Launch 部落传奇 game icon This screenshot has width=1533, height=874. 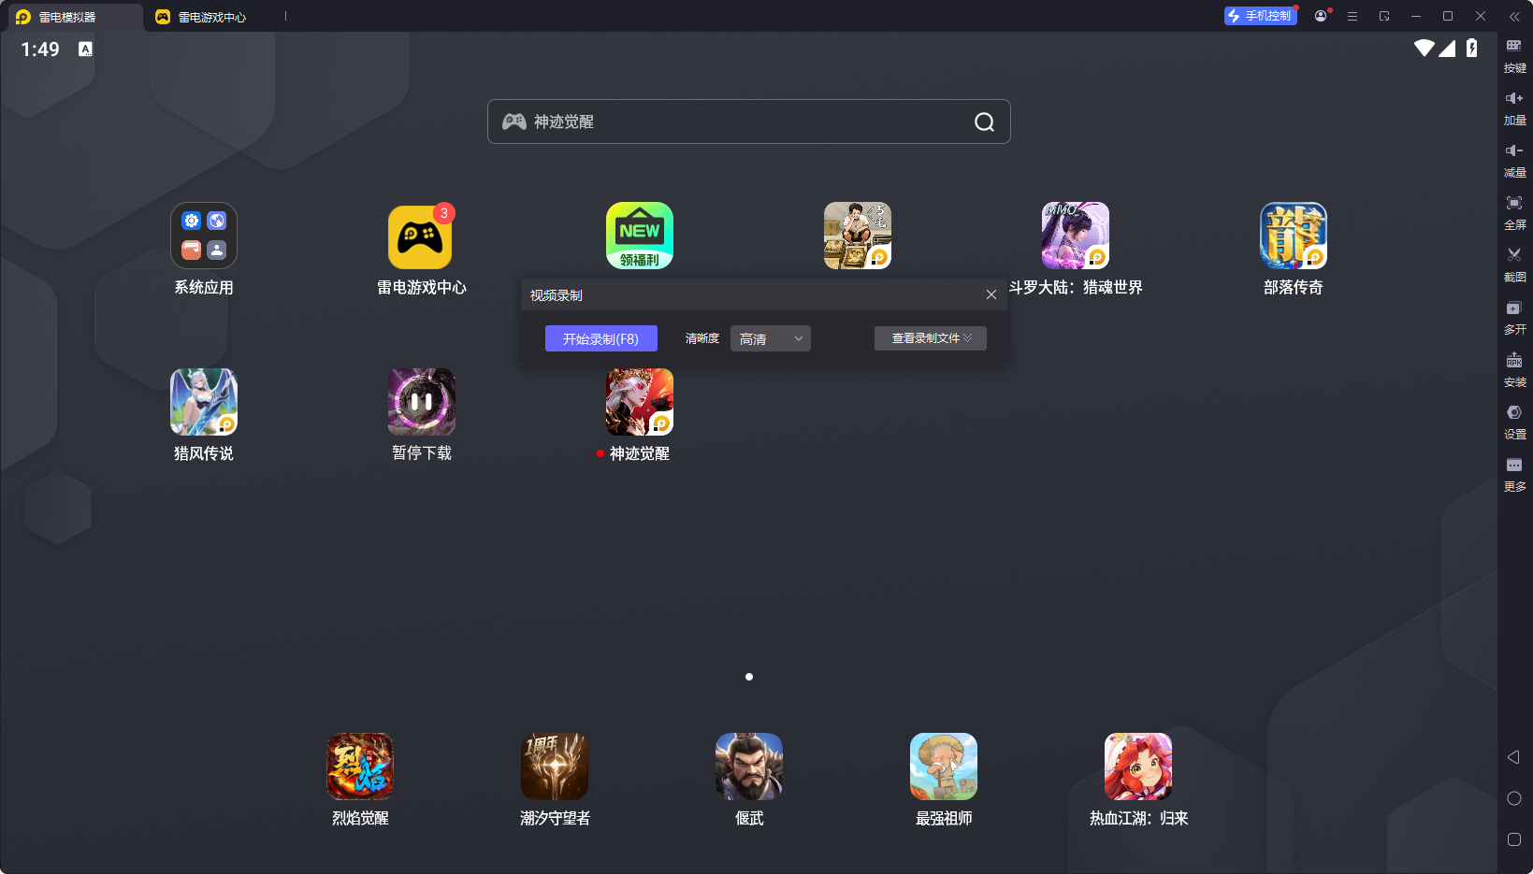tap(1294, 236)
